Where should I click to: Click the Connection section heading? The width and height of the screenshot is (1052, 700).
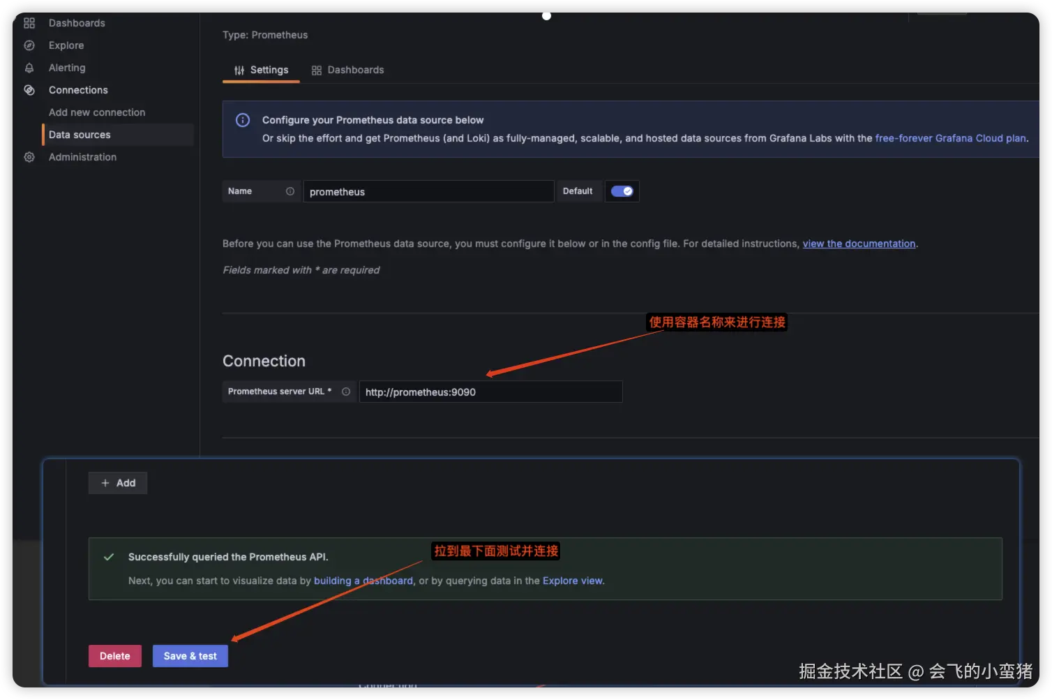pyautogui.click(x=264, y=361)
